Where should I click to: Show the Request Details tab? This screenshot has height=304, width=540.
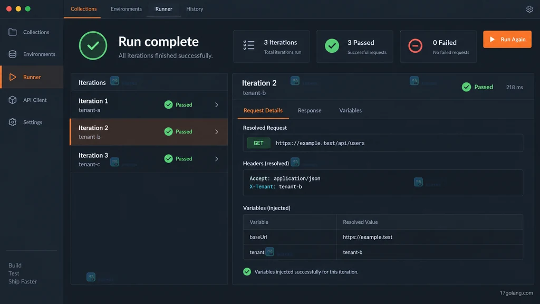click(x=263, y=110)
